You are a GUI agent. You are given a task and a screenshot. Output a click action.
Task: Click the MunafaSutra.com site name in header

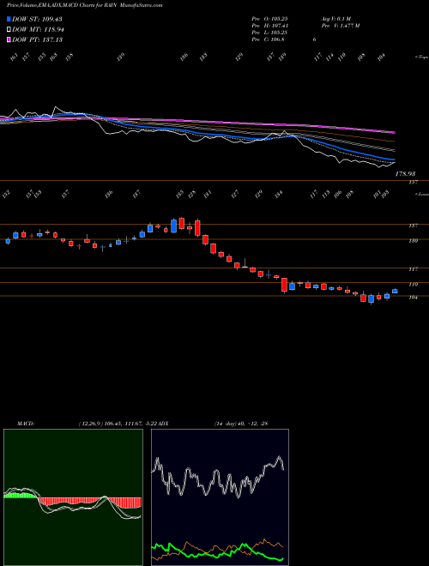pyautogui.click(x=142, y=5)
